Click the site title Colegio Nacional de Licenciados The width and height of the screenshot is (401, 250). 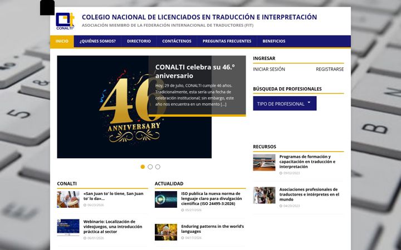pos(199,17)
